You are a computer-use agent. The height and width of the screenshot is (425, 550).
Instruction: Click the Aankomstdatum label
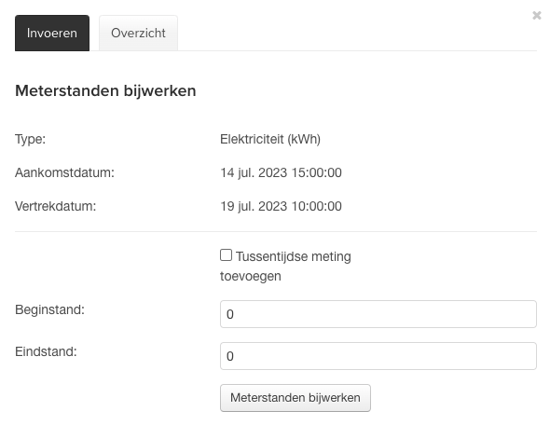click(x=64, y=172)
